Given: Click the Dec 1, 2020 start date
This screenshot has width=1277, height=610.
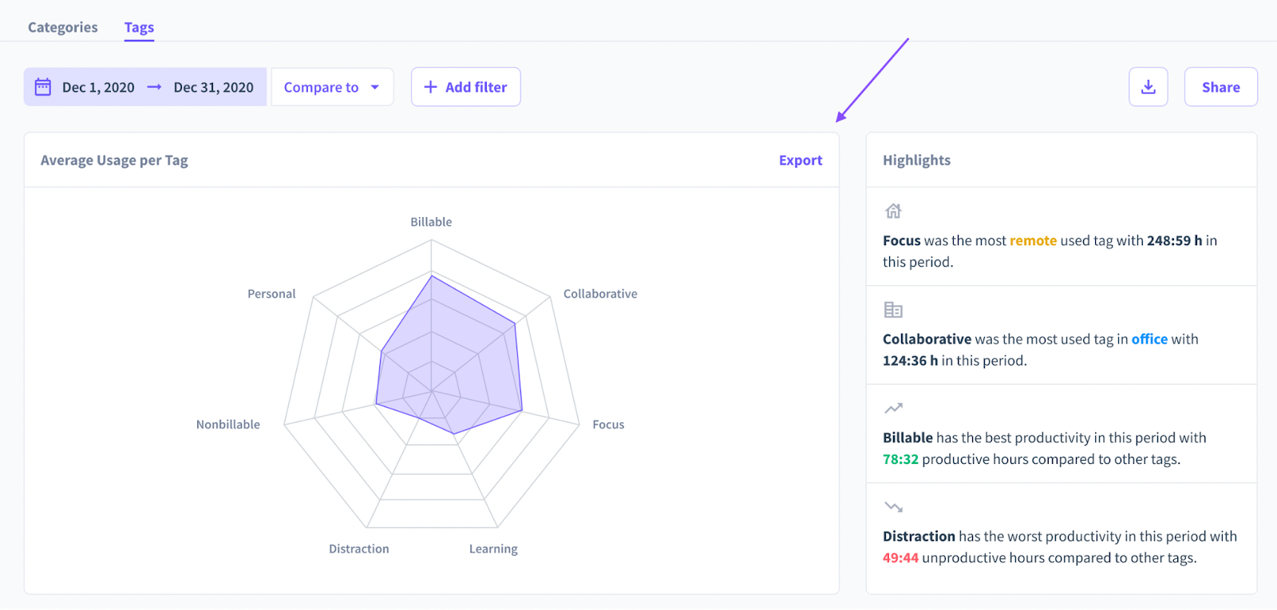Looking at the screenshot, I should 98,88.
